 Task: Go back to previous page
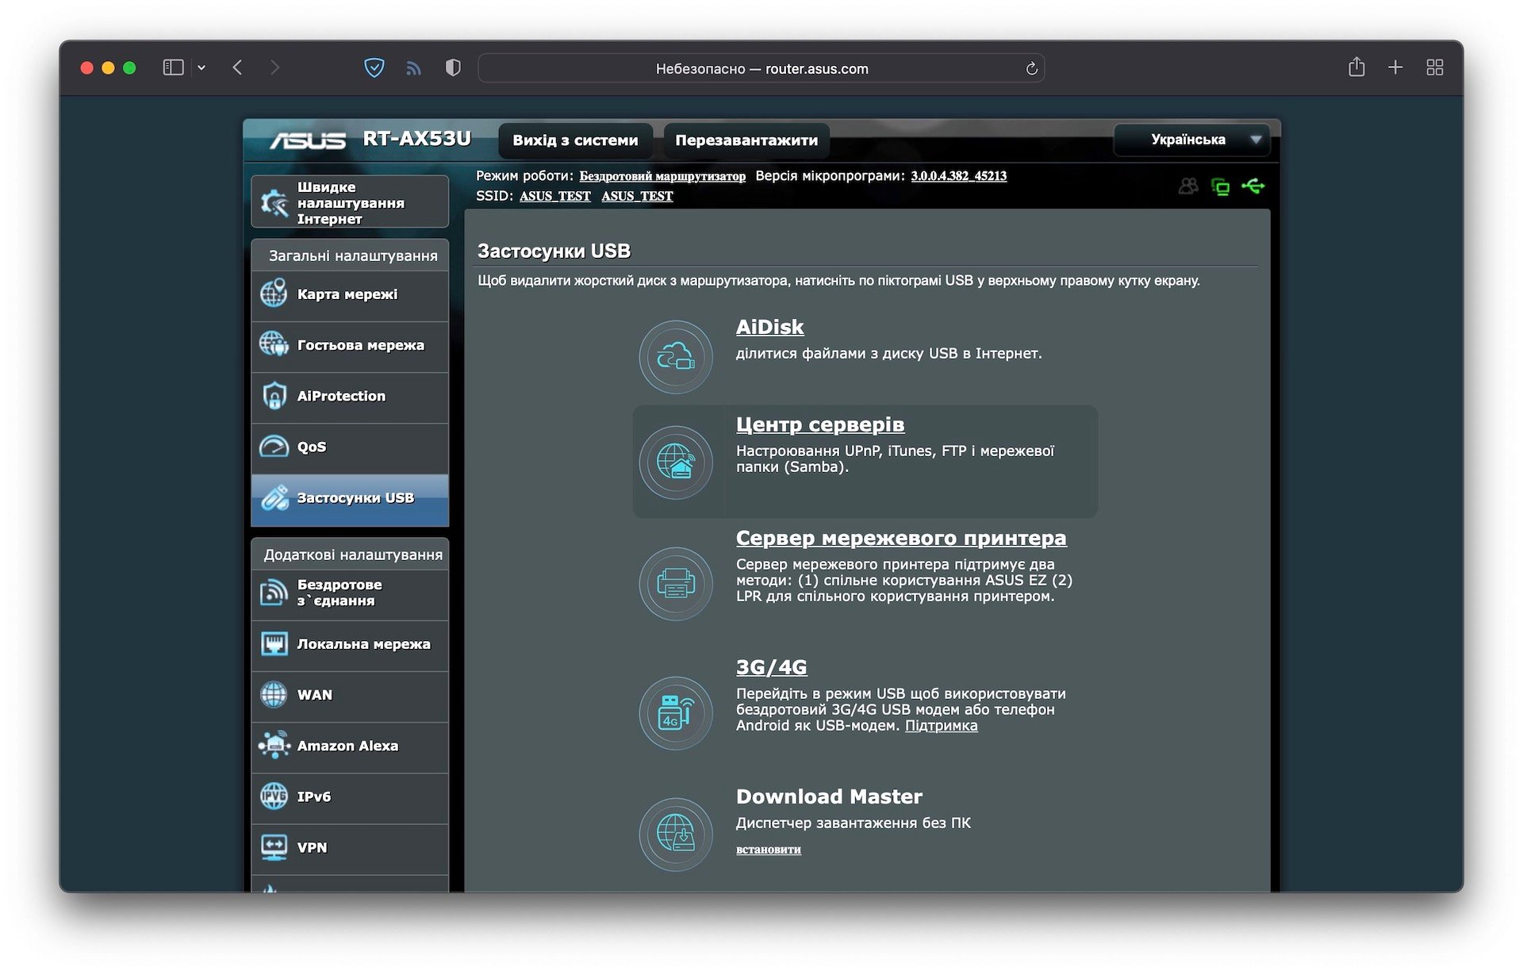(x=237, y=67)
